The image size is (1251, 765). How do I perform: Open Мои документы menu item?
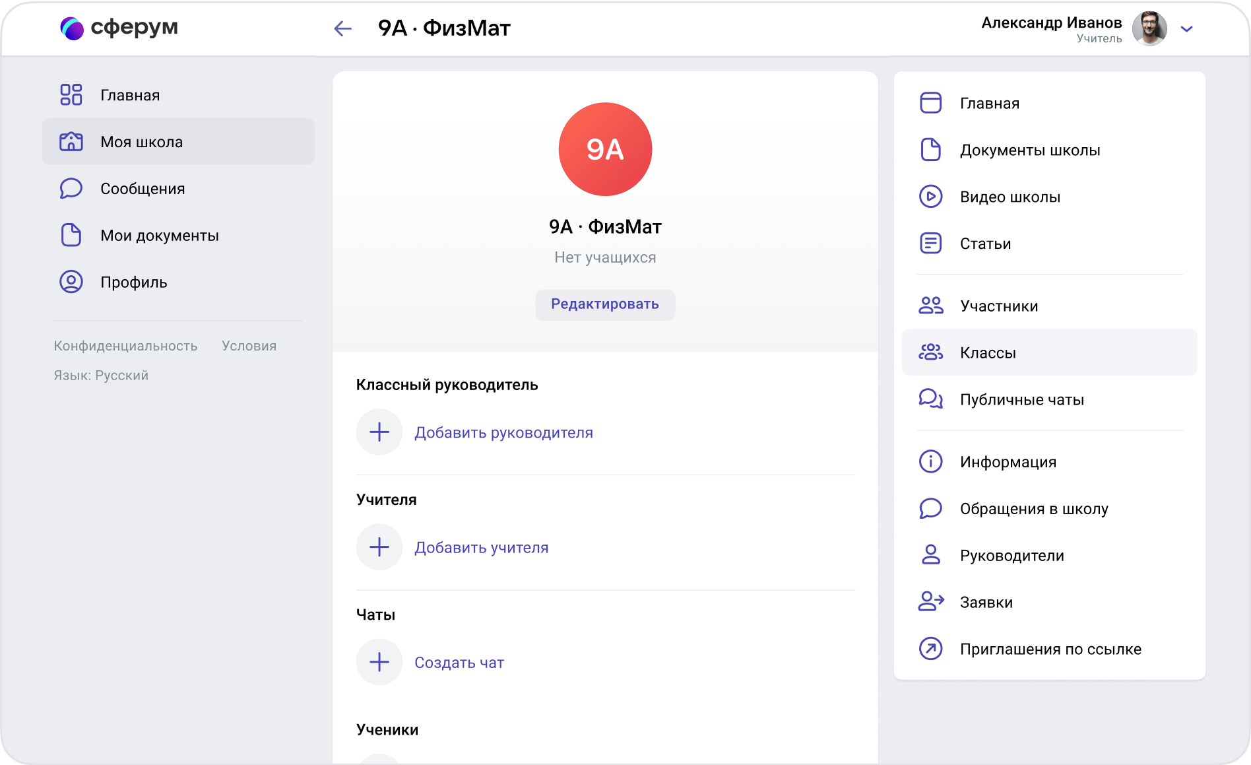(x=178, y=236)
